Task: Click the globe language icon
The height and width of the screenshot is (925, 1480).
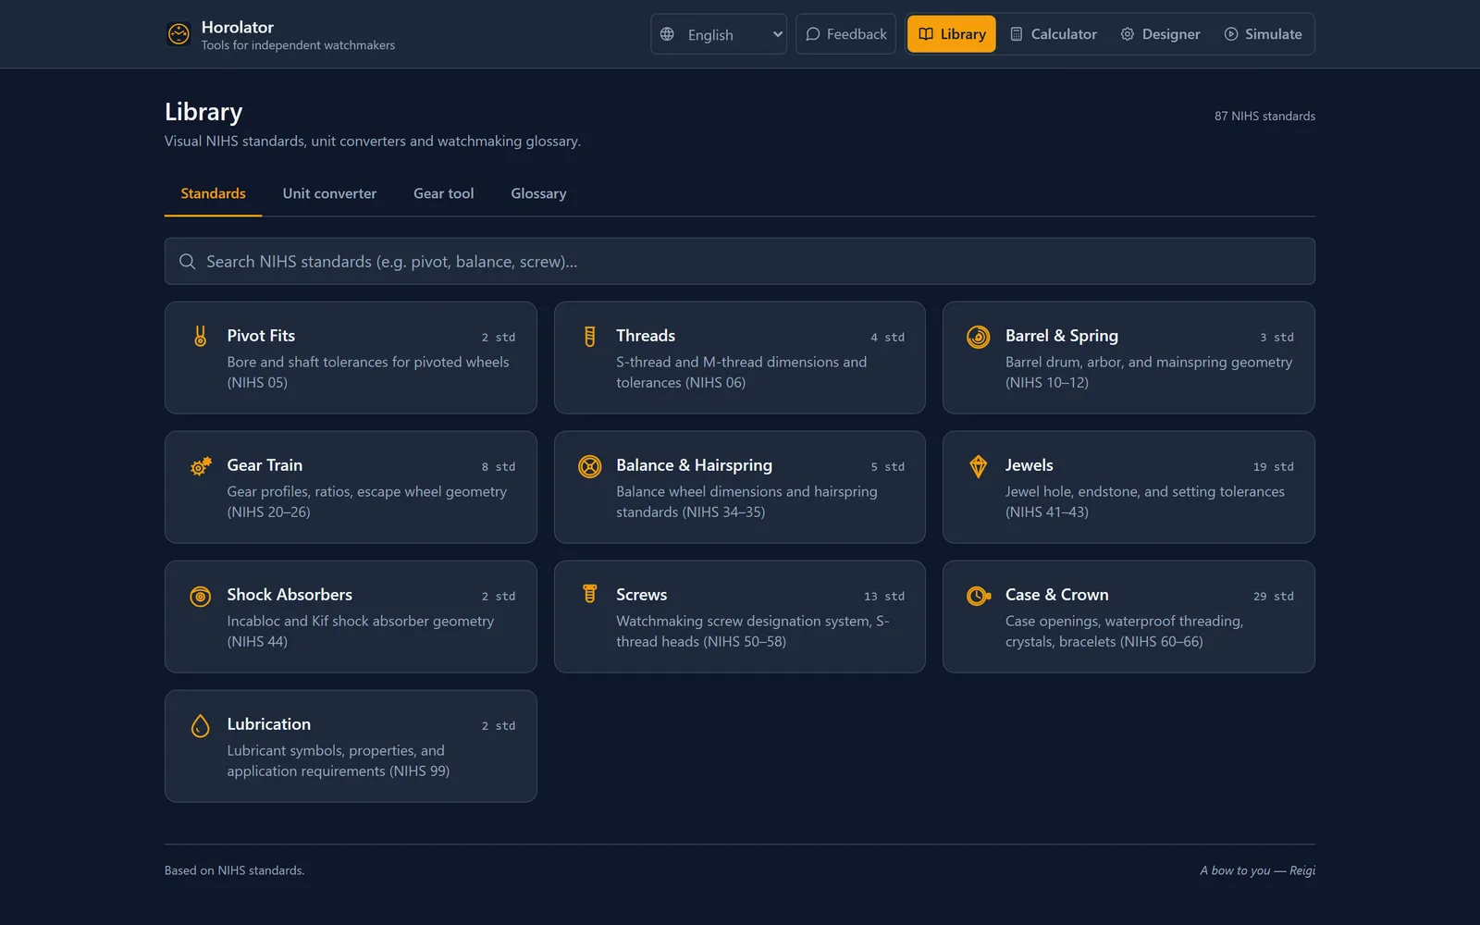Action: click(667, 34)
